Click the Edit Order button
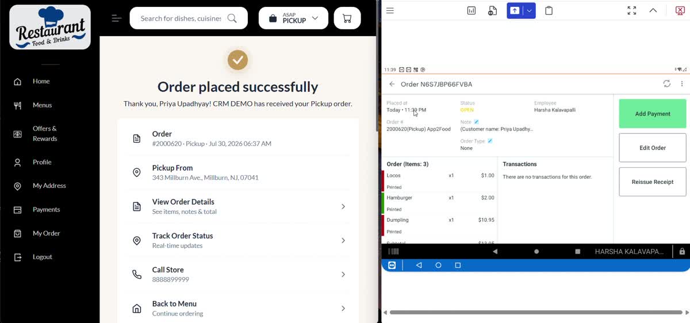The height and width of the screenshot is (323, 690). pos(653,148)
